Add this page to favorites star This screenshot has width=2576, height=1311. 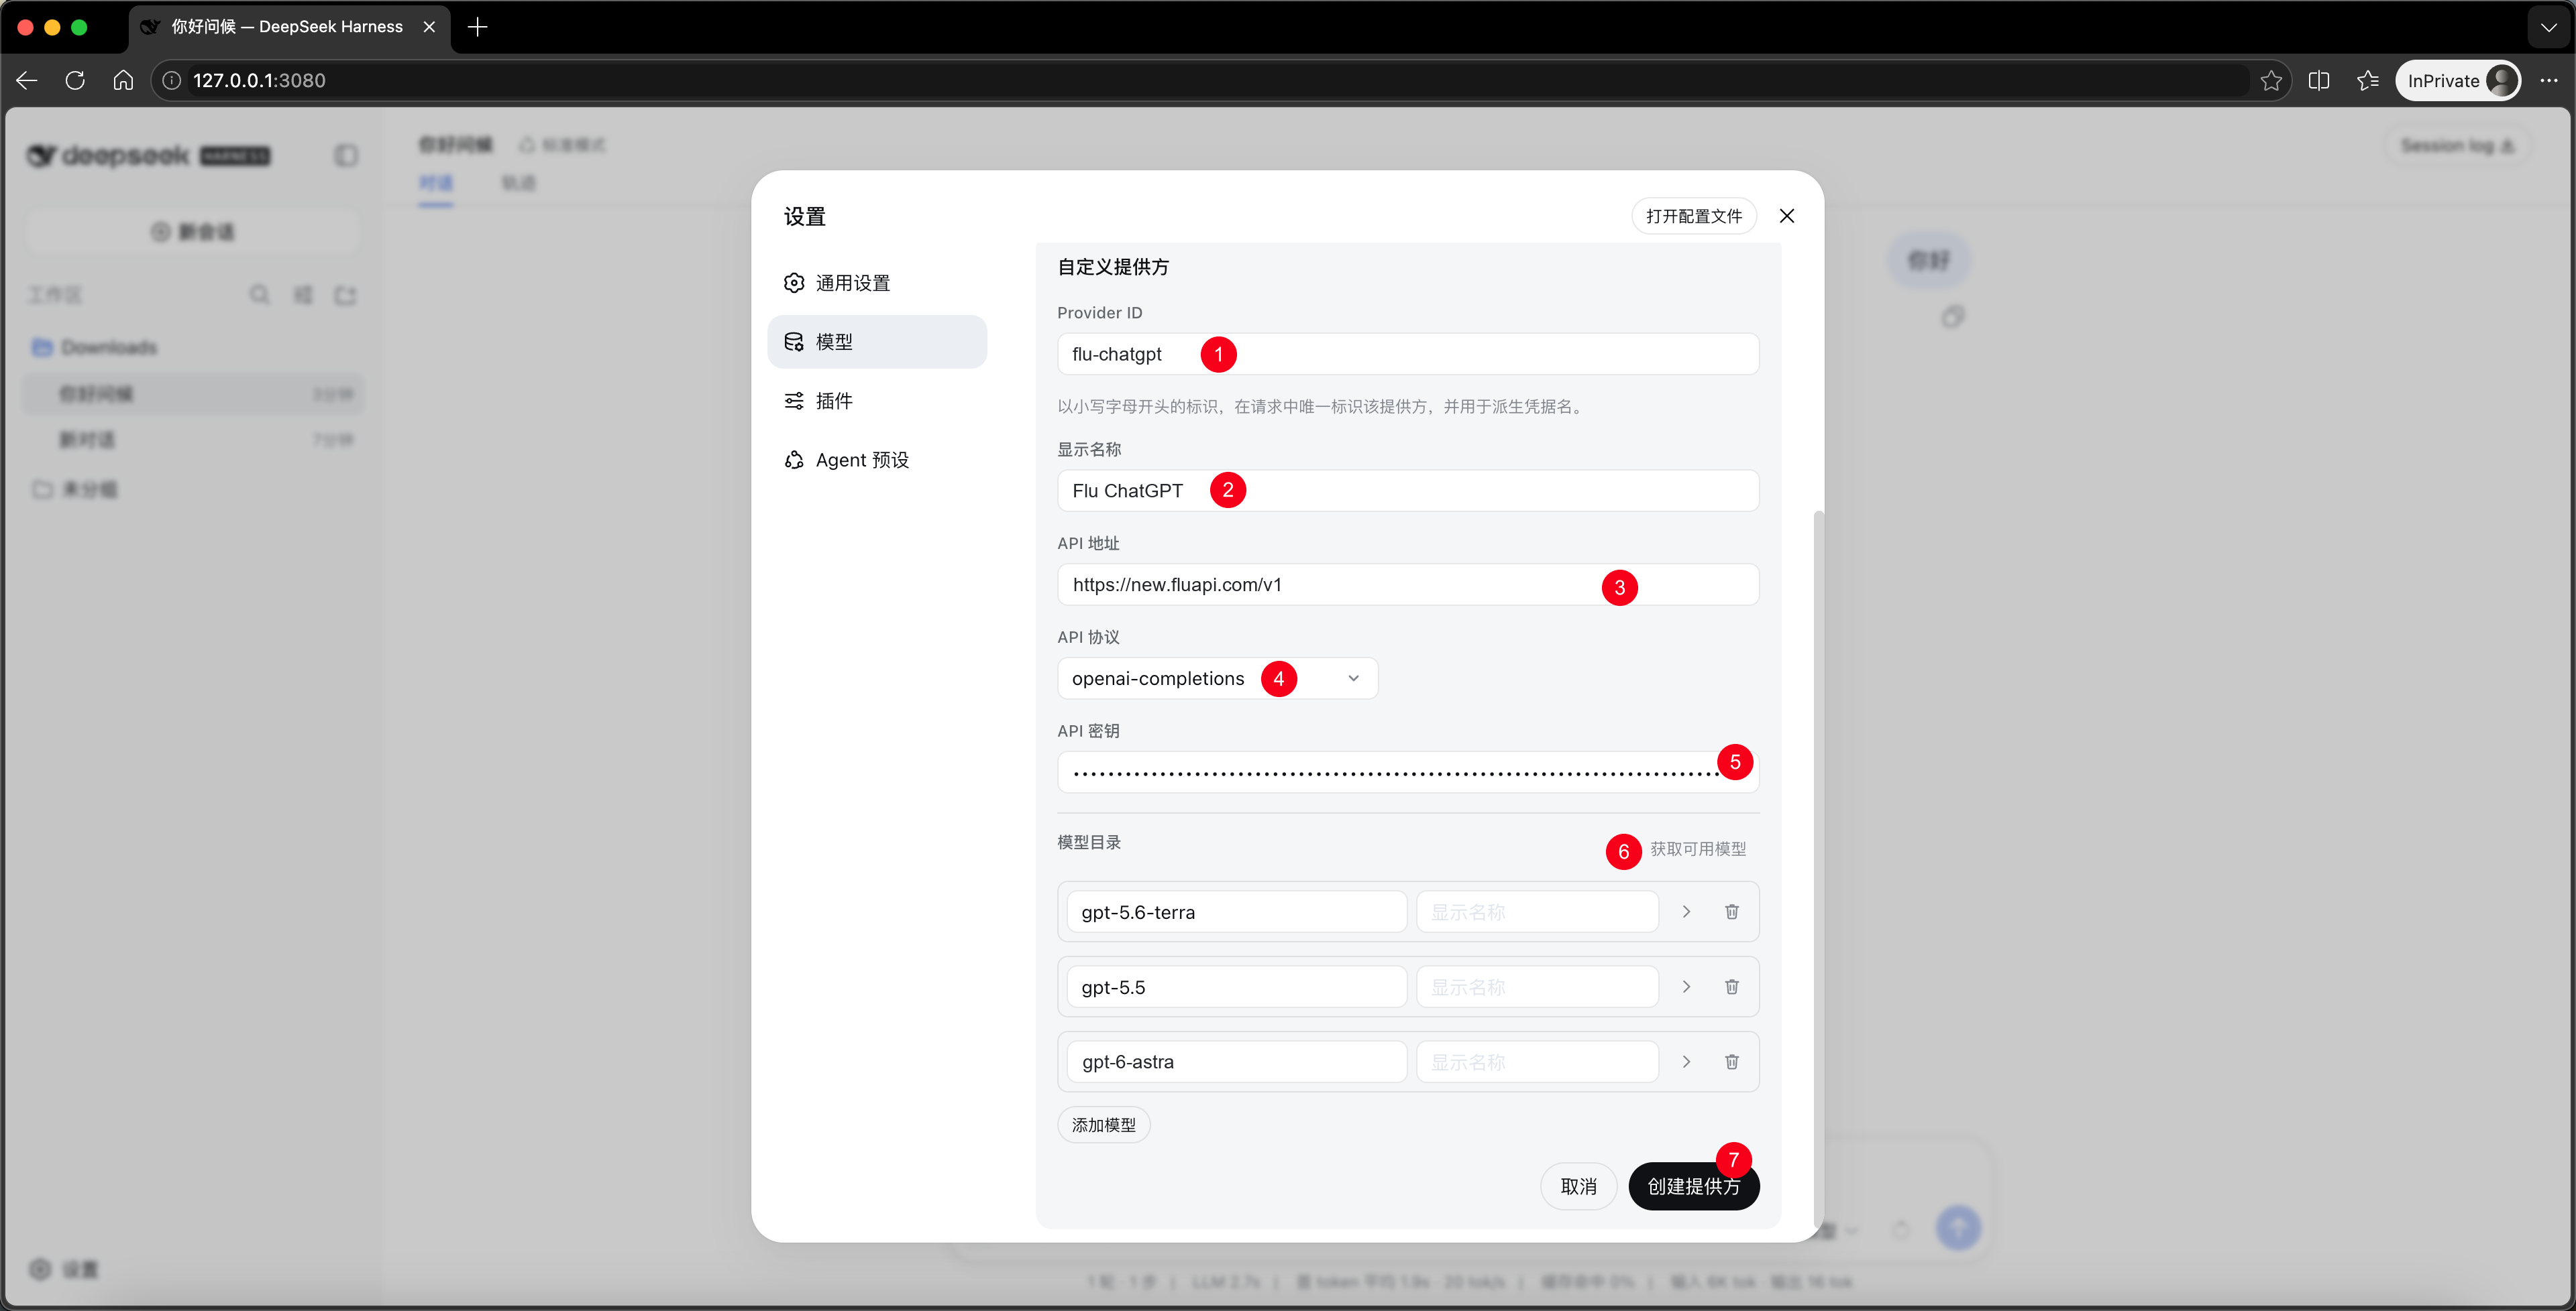[x=2271, y=81]
